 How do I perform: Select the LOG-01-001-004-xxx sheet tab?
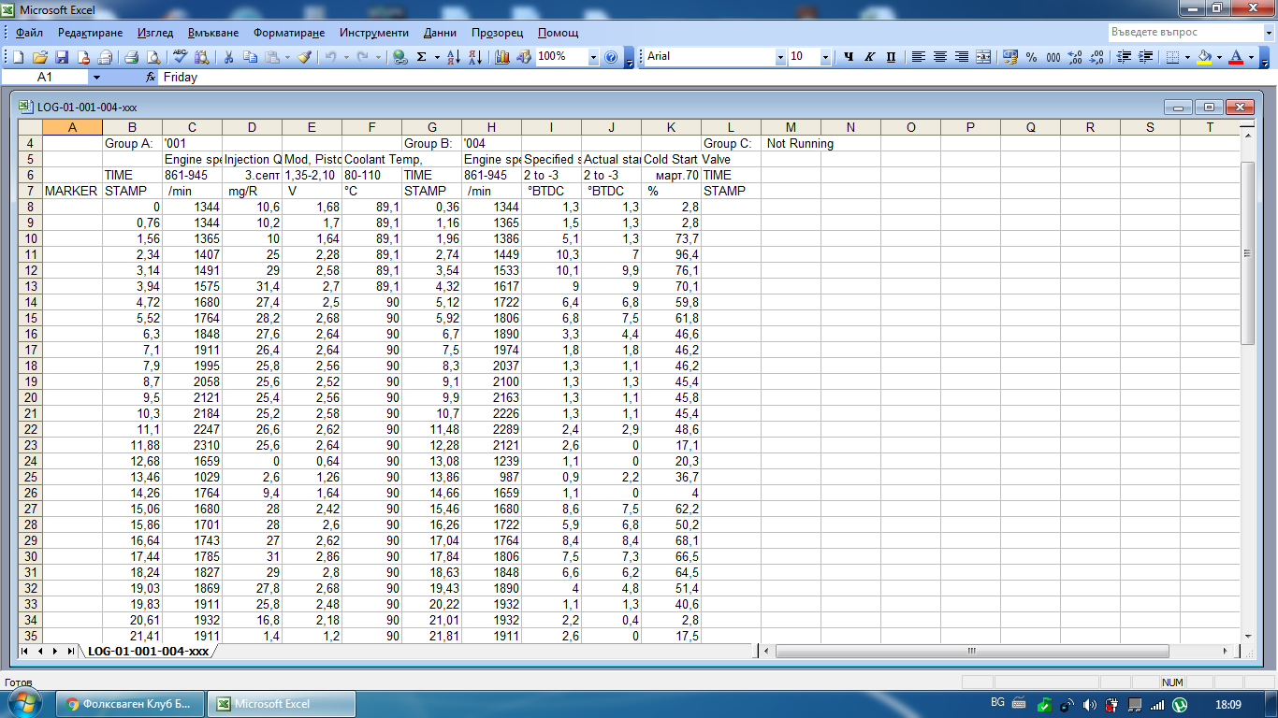(148, 651)
